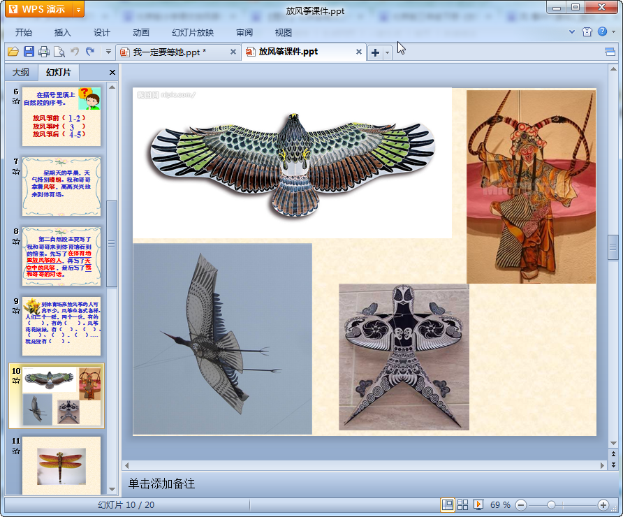The image size is (623, 517).
Task: Select slide 6 thumbnail
Action: pyautogui.click(x=61, y=117)
